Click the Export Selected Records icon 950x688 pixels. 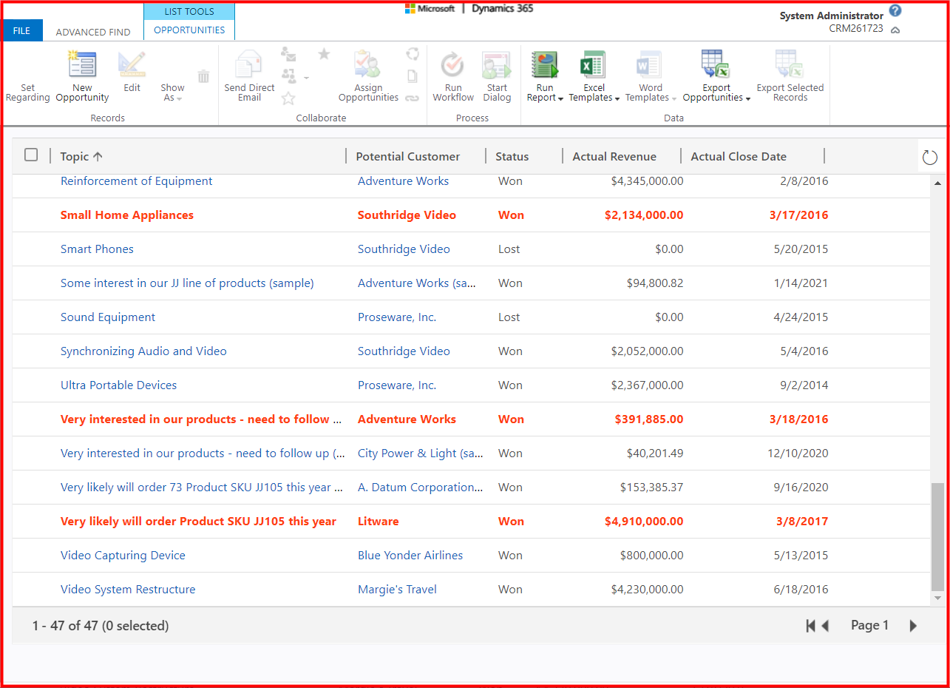(790, 64)
